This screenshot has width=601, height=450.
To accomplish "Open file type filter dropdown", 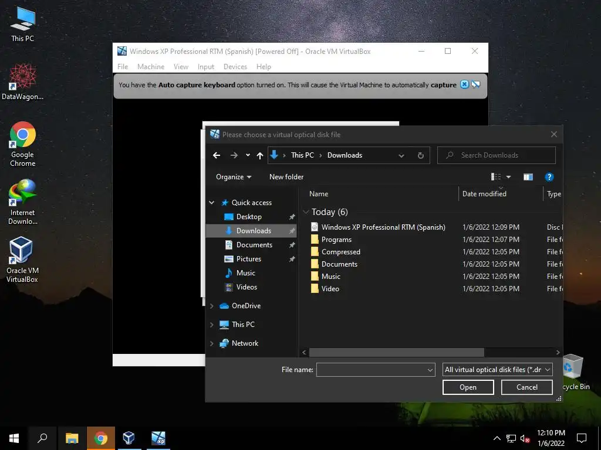I will [x=498, y=370].
